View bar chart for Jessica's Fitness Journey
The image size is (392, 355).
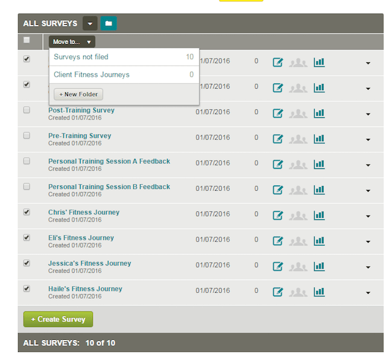319,266
